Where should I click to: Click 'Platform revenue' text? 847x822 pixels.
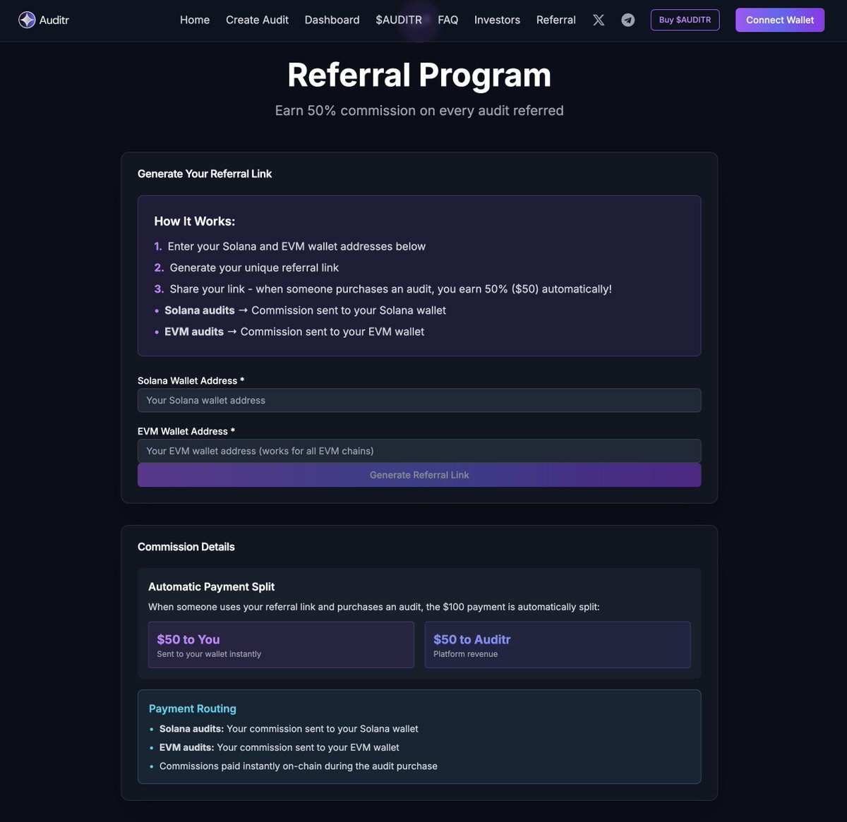pyautogui.click(x=466, y=654)
